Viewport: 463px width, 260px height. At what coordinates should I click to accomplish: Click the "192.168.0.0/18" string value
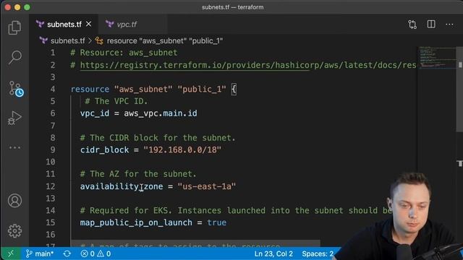[182, 150]
